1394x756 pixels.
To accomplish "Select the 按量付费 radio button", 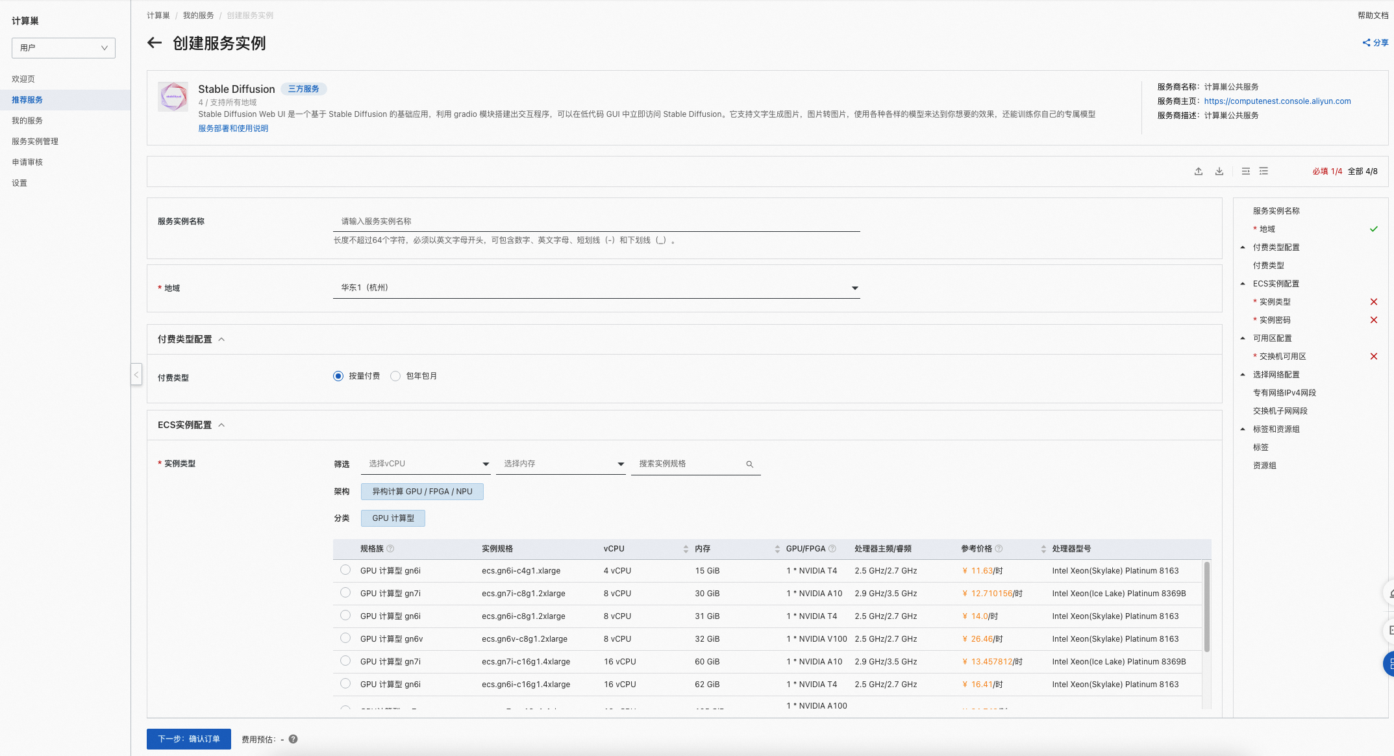I will click(x=338, y=376).
